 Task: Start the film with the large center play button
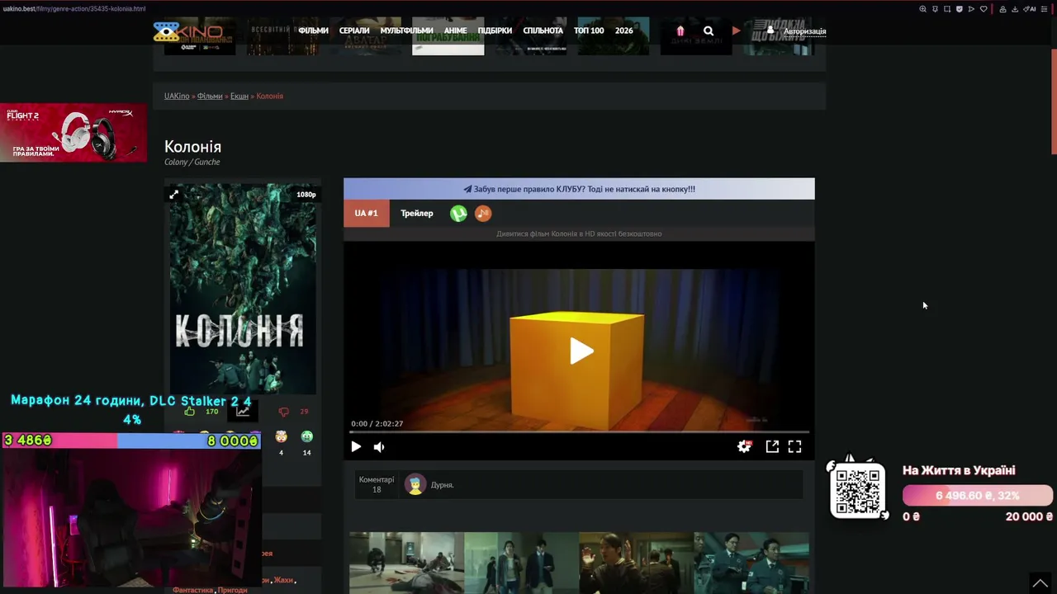[581, 351]
